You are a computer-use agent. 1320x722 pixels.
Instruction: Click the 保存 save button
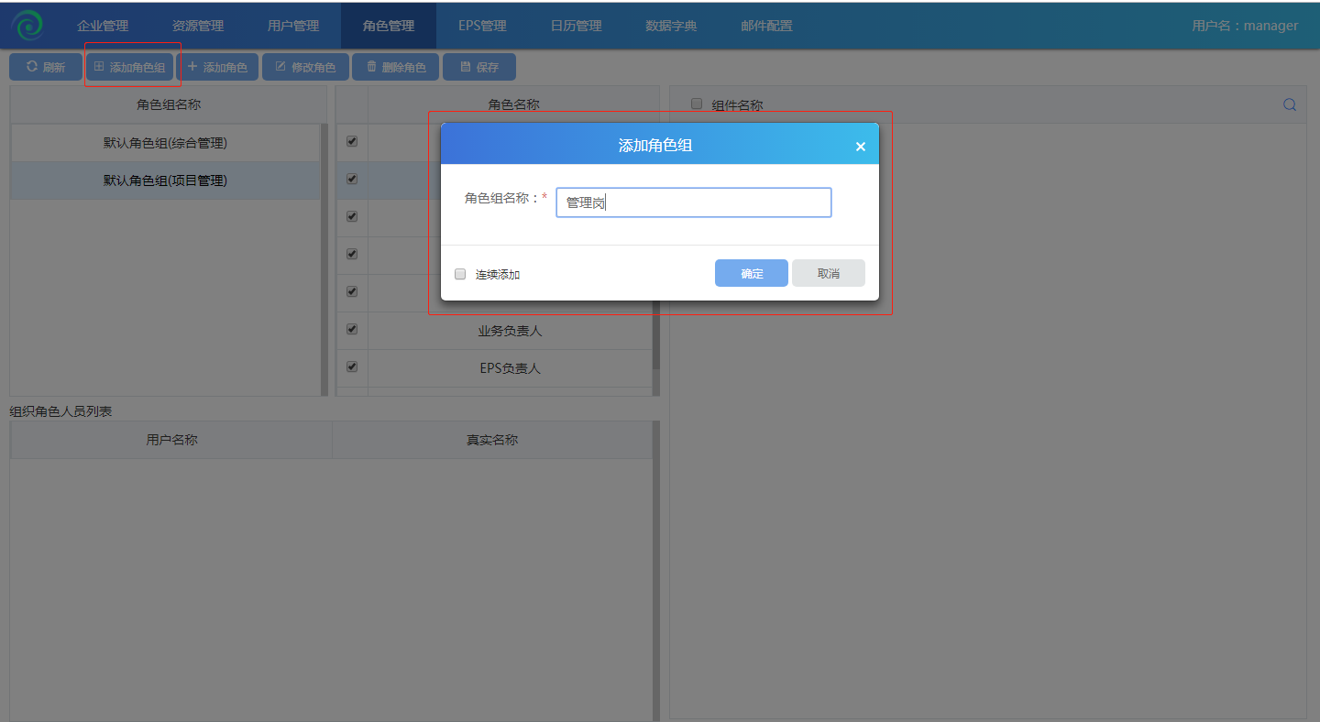coord(478,67)
